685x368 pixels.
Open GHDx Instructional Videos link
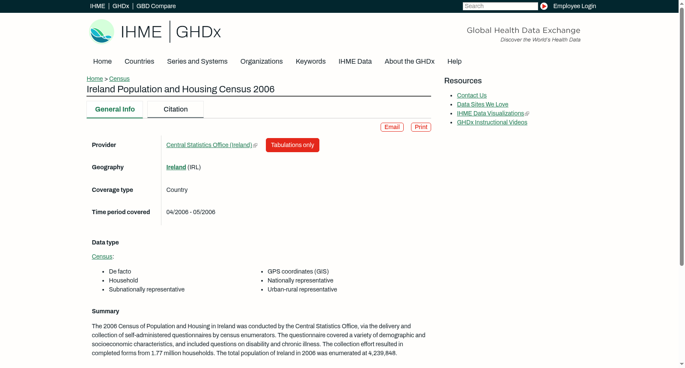tap(492, 122)
